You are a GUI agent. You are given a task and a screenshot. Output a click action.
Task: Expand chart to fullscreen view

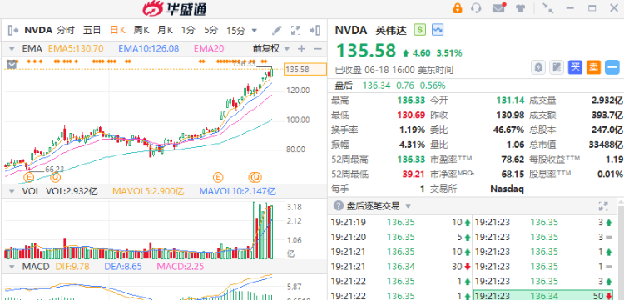point(295,30)
